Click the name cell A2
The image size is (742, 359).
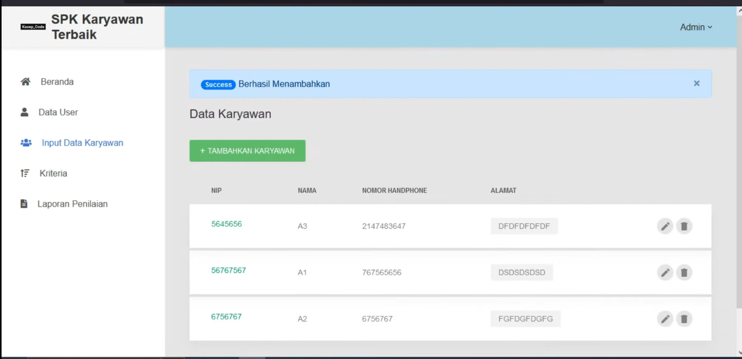pos(302,319)
